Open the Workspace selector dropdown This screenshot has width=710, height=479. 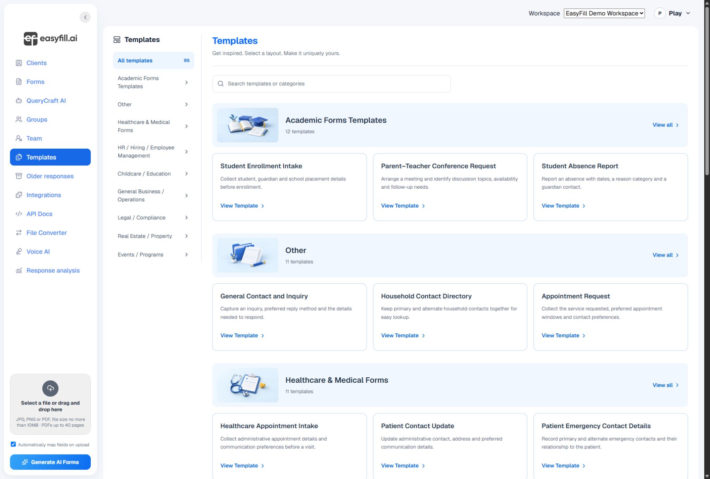tap(604, 13)
